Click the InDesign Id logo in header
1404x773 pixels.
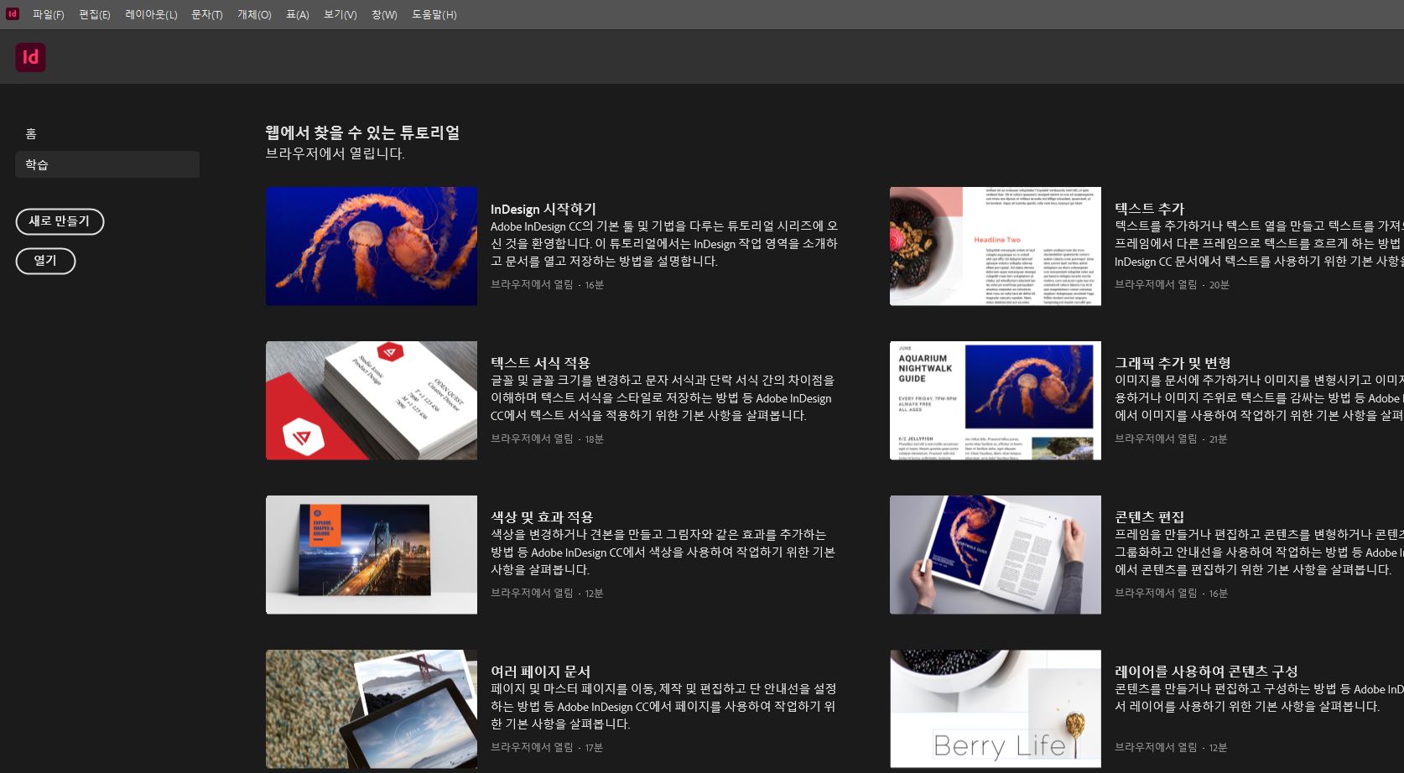30,57
